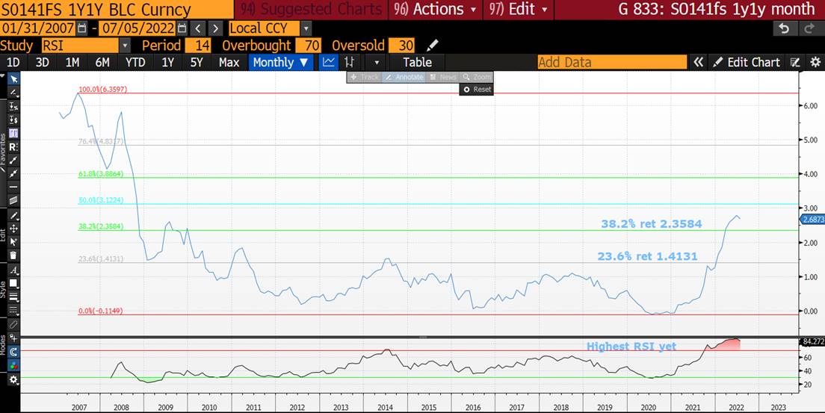Select the 6M range tab
Screen dimensions: 825x413
[x=102, y=62]
